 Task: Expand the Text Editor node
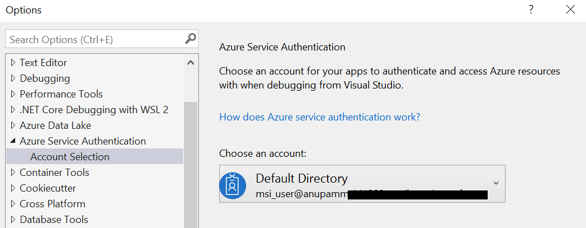[13, 63]
